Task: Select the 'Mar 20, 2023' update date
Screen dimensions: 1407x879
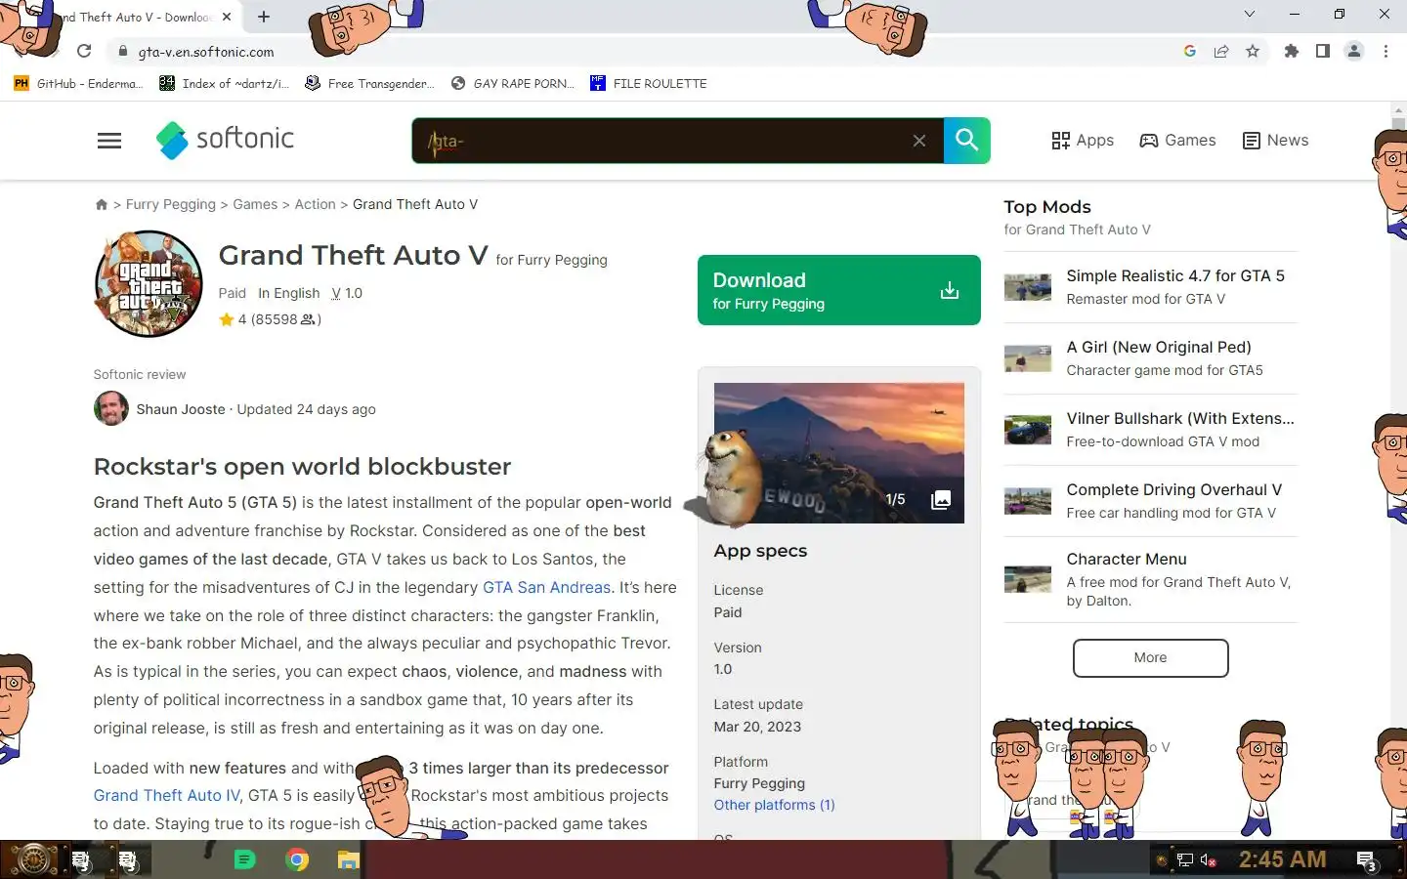Action: [757, 727]
